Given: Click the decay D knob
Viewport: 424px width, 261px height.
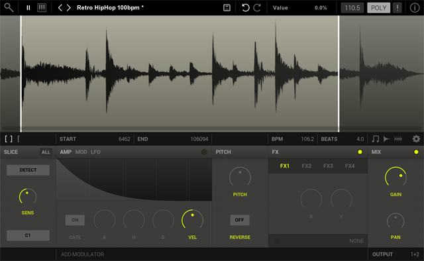Looking at the screenshot, I should [x=163, y=220].
